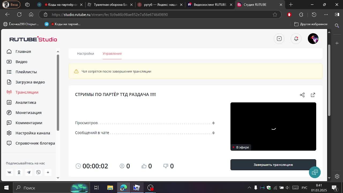The image size is (343, 193).
Task: Share the stream via share icon
Action: pyautogui.click(x=302, y=95)
